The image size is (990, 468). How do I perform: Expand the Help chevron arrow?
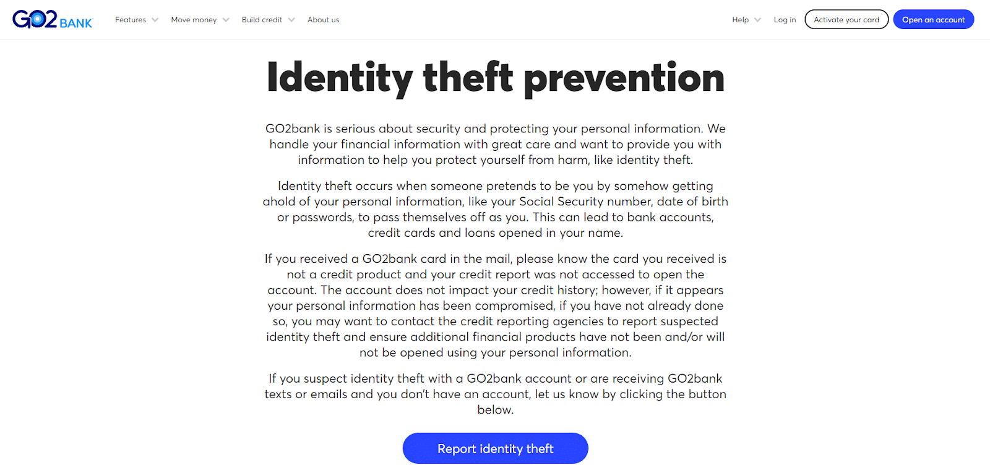click(757, 20)
